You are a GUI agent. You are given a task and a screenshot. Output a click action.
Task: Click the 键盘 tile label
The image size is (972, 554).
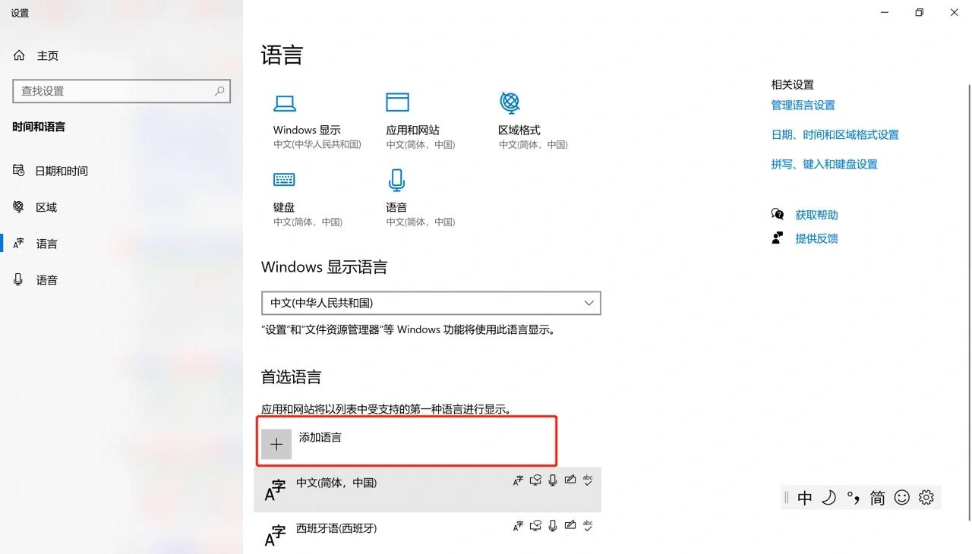[x=284, y=207]
